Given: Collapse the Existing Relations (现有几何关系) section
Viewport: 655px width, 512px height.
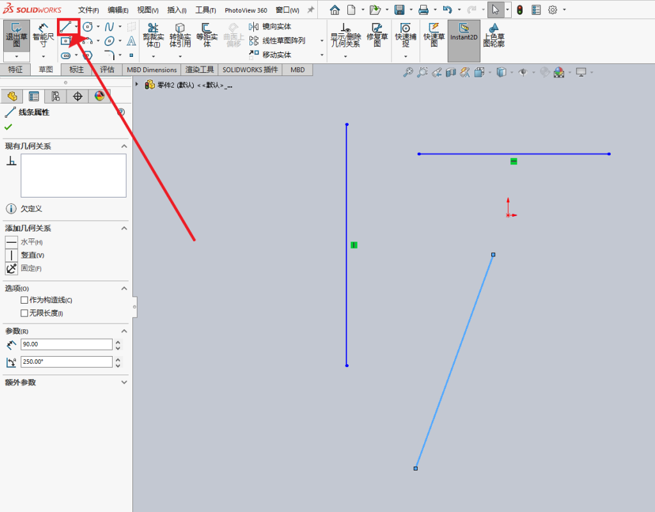Looking at the screenshot, I should coord(124,146).
